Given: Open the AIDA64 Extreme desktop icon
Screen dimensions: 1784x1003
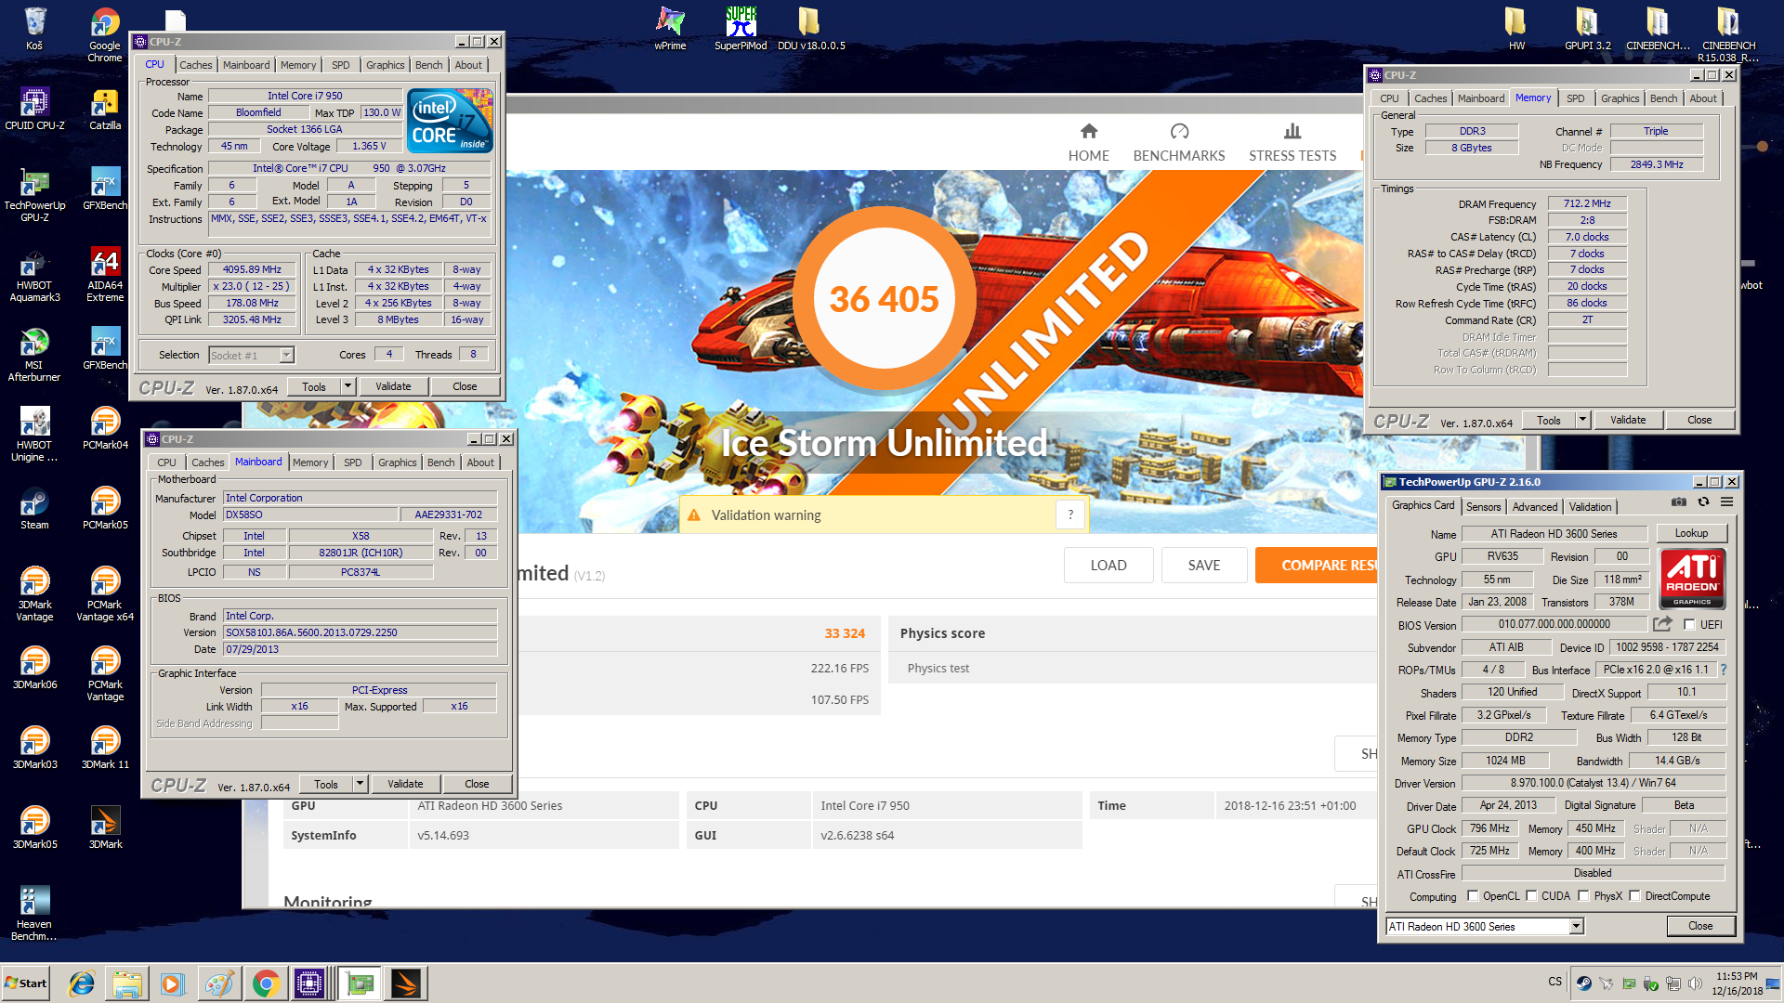Looking at the screenshot, I should point(105,275).
